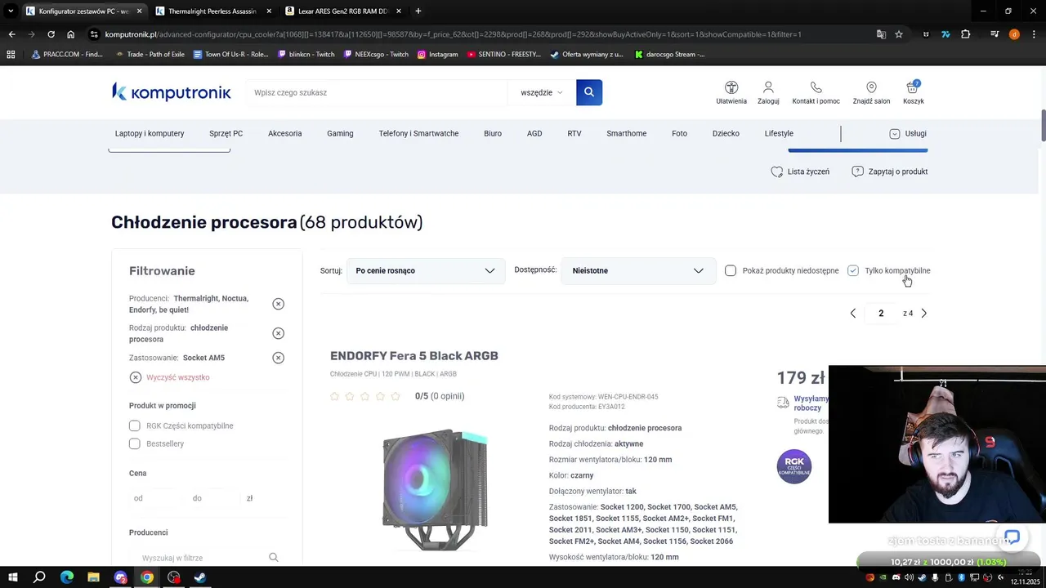Open the Koszyk cart icon
The width and height of the screenshot is (1046, 588).
tap(913, 87)
